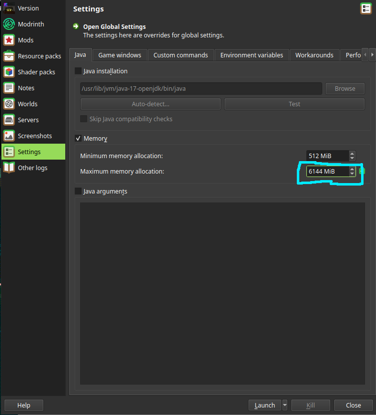The height and width of the screenshot is (415, 376).
Task: Open the Screenshots picture icon
Action: click(x=9, y=136)
